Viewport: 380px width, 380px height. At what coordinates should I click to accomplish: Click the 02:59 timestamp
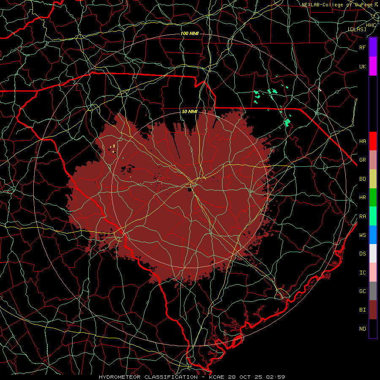(x=275, y=377)
